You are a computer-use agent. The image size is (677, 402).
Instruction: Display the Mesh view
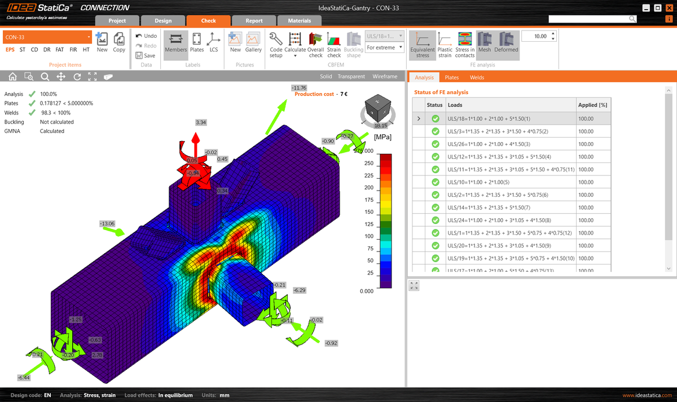[483, 44]
